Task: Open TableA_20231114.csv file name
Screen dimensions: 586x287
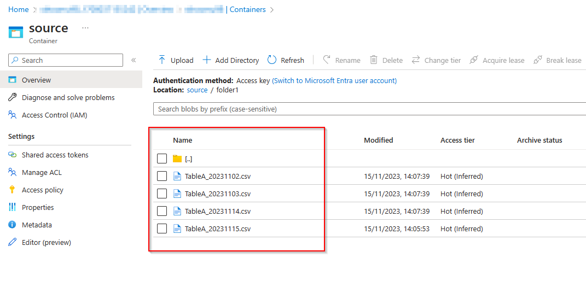Action: 218,211
